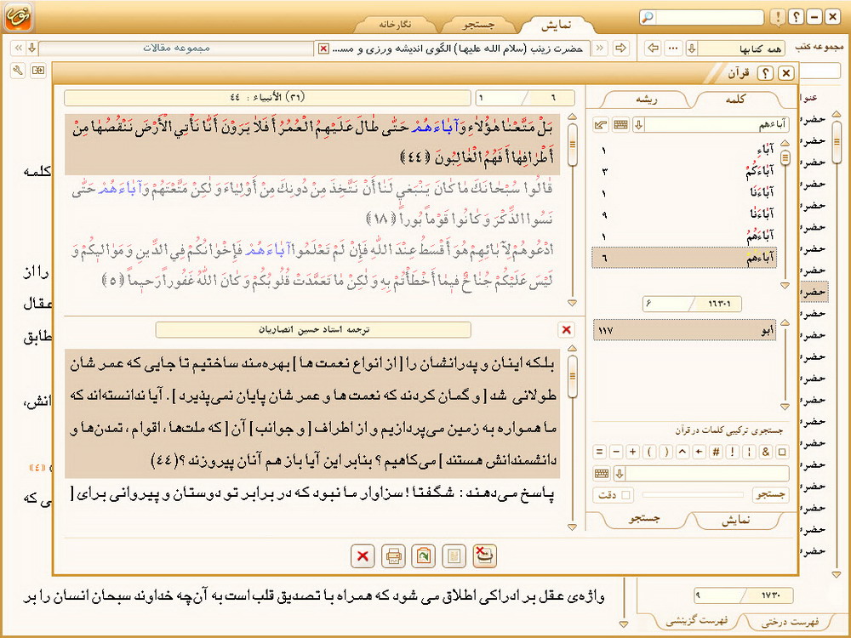Click the arrow icon left of word keyboard
This screenshot has width=851, height=638.
click(601, 125)
